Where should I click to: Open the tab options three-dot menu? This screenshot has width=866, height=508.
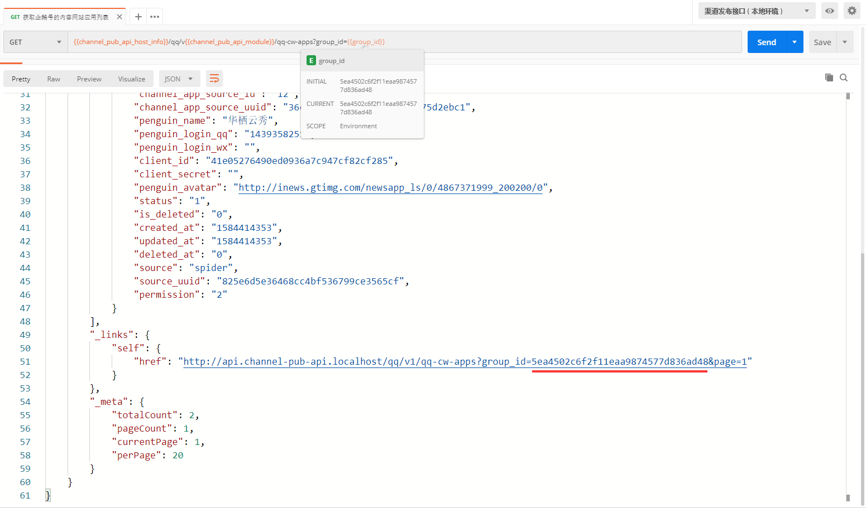155,17
